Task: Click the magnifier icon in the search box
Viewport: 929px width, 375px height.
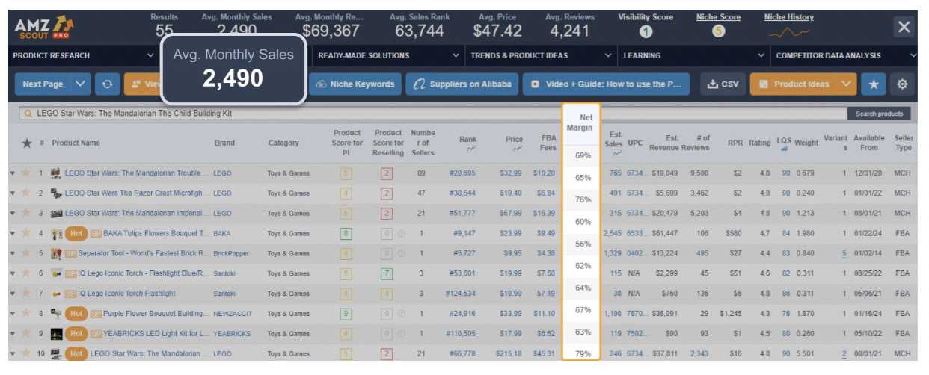Action: click(28, 114)
